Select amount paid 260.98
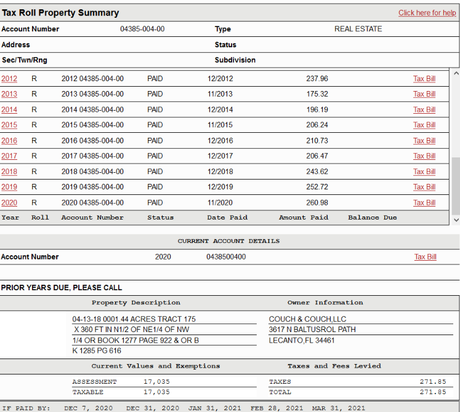 (x=317, y=203)
